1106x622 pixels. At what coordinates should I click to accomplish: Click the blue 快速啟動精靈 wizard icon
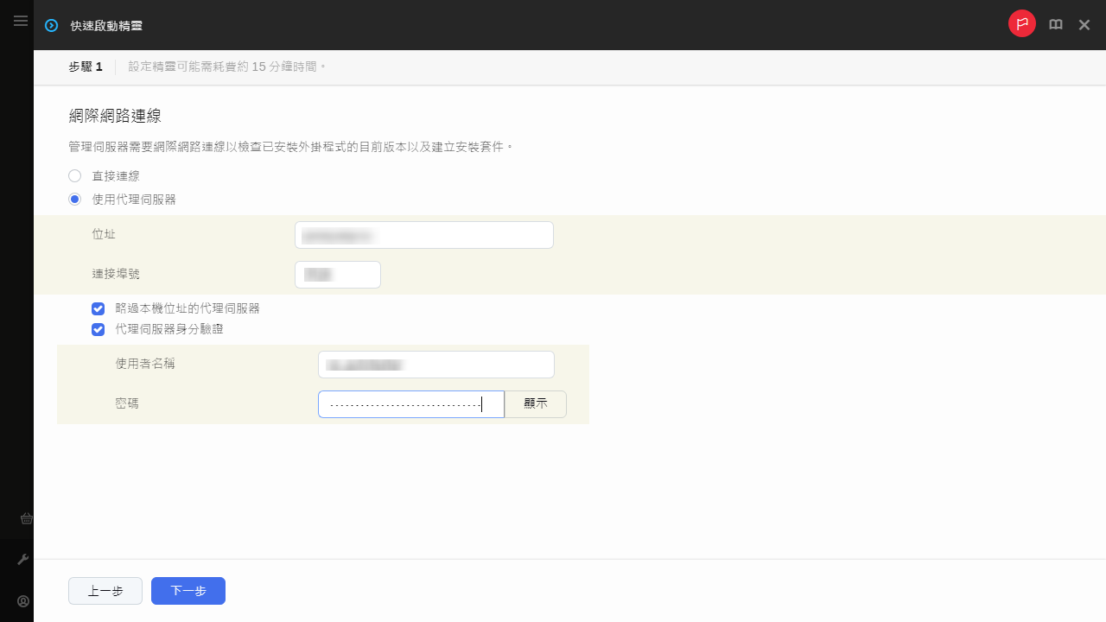[x=52, y=26]
